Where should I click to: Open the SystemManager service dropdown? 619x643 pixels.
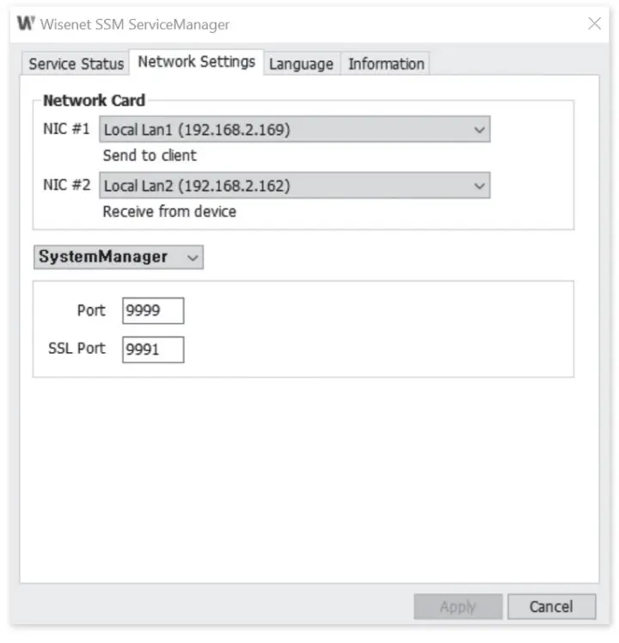(119, 257)
